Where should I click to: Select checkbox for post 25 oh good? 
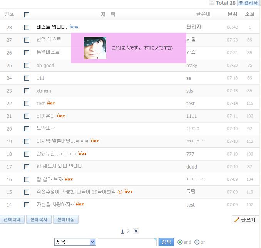(x=27, y=65)
